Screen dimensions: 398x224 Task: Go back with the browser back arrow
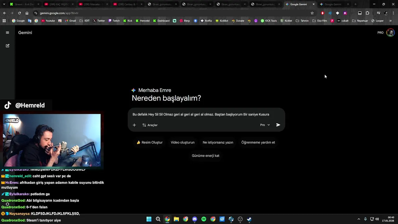tap(4, 13)
